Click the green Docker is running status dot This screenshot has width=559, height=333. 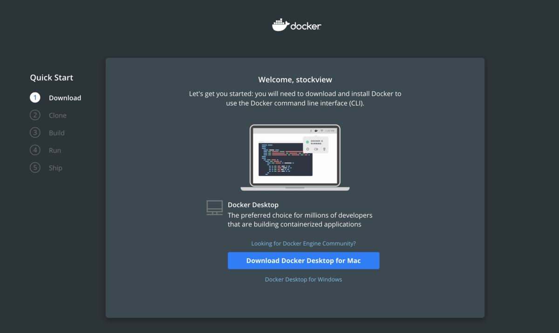pyautogui.click(x=307, y=142)
